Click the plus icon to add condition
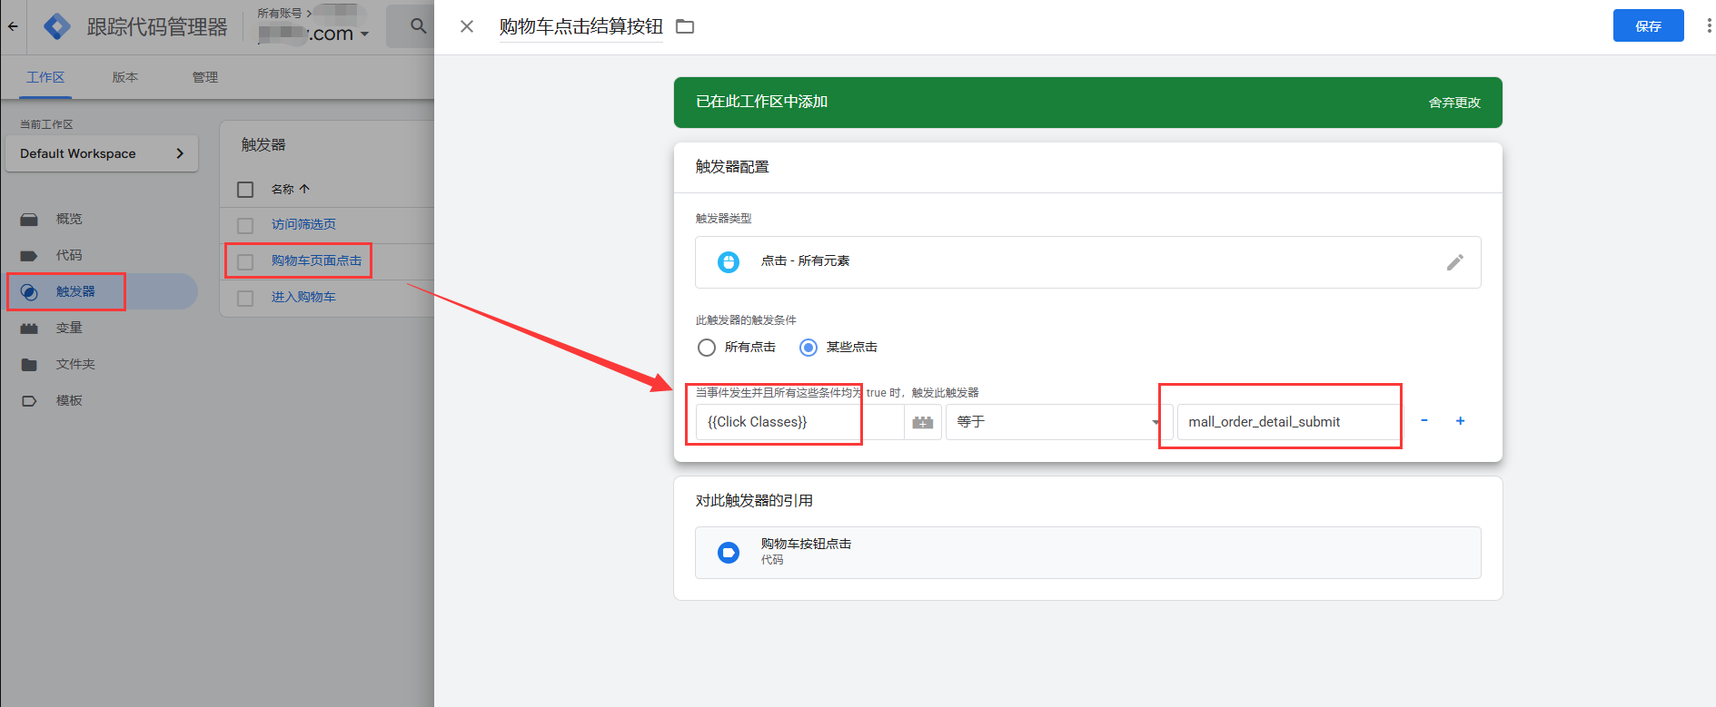Screen dimensions: 1716x707 click(x=1460, y=421)
